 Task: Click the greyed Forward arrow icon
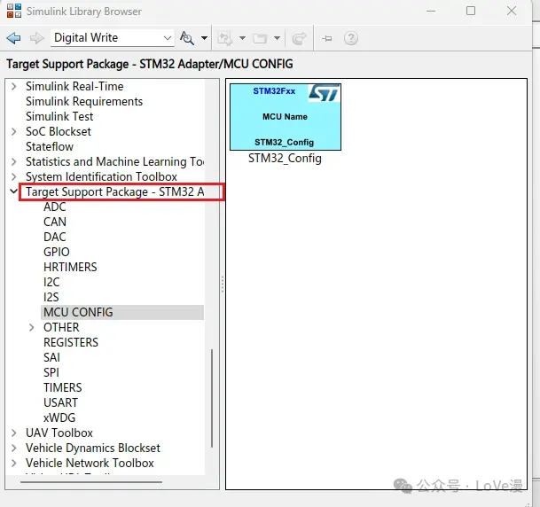37,38
